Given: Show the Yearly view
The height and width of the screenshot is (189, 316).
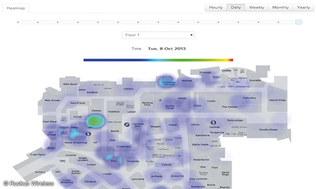Looking at the screenshot, I should tap(303, 7).
